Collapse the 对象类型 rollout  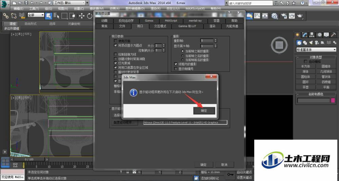coord(315,57)
